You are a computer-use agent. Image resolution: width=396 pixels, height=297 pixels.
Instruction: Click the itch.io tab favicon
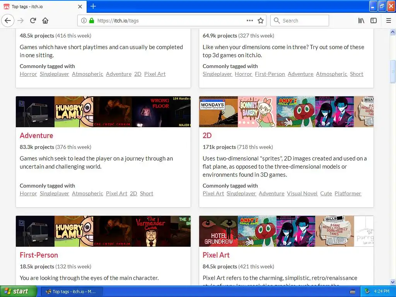pos(6,7)
